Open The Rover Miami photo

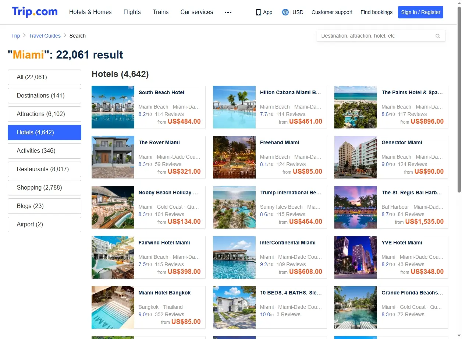pyautogui.click(x=113, y=157)
